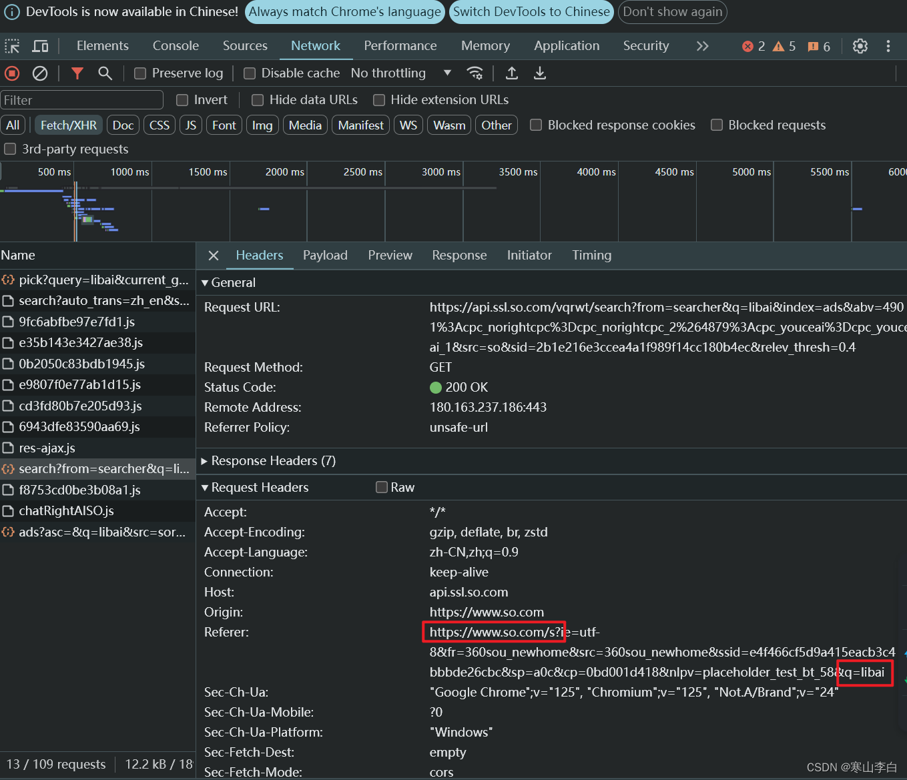Open network search magnifier
The width and height of the screenshot is (907, 780).
click(105, 73)
